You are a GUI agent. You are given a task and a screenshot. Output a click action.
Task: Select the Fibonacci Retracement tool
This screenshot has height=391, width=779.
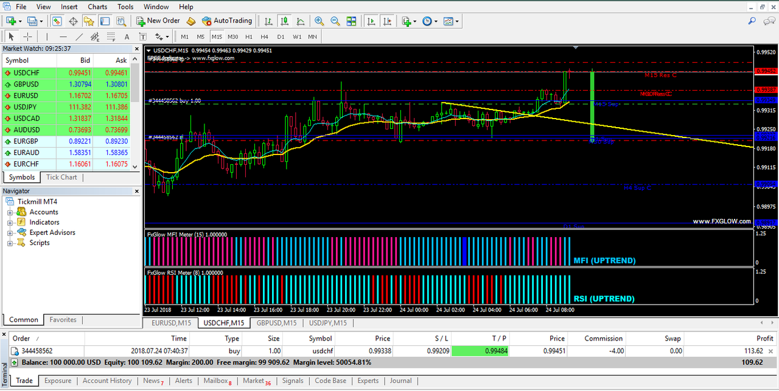(x=111, y=36)
